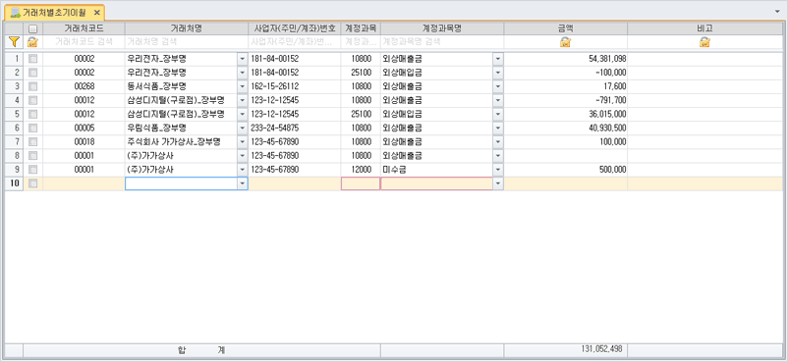Click 사업자(주민/계좌)번호 column header
788x362 pixels.
click(295, 28)
